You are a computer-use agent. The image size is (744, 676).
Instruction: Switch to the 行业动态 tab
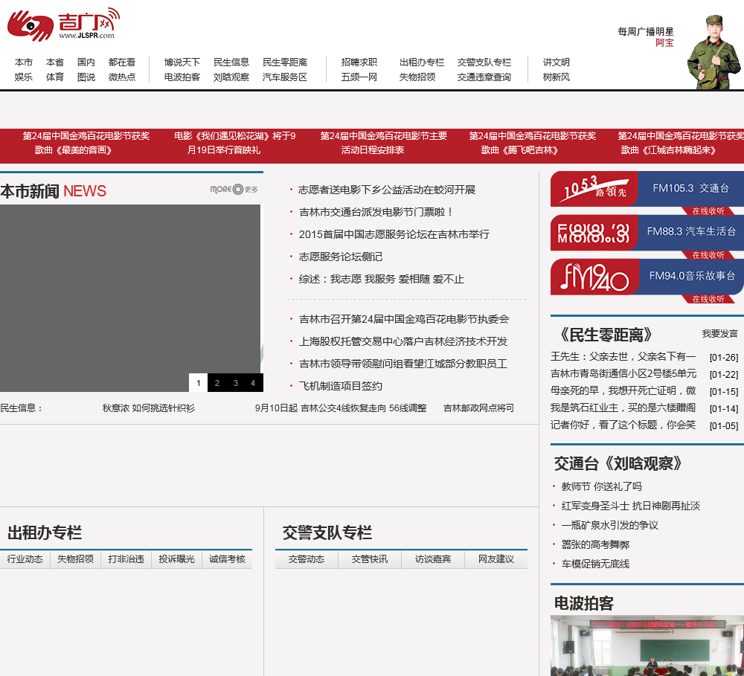point(25,559)
